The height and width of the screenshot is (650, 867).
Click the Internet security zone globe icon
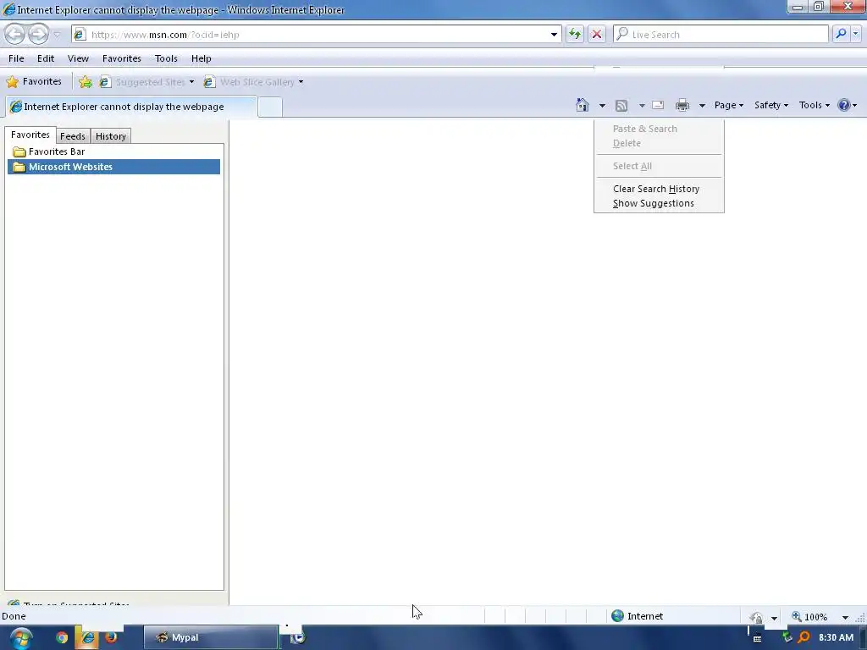[617, 616]
